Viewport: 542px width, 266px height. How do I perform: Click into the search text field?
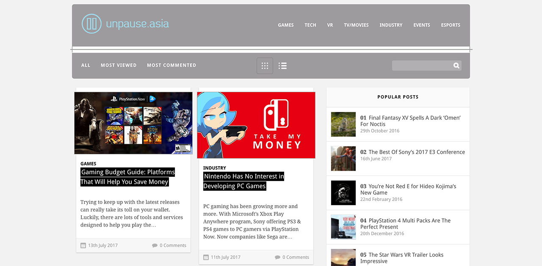pyautogui.click(x=421, y=66)
